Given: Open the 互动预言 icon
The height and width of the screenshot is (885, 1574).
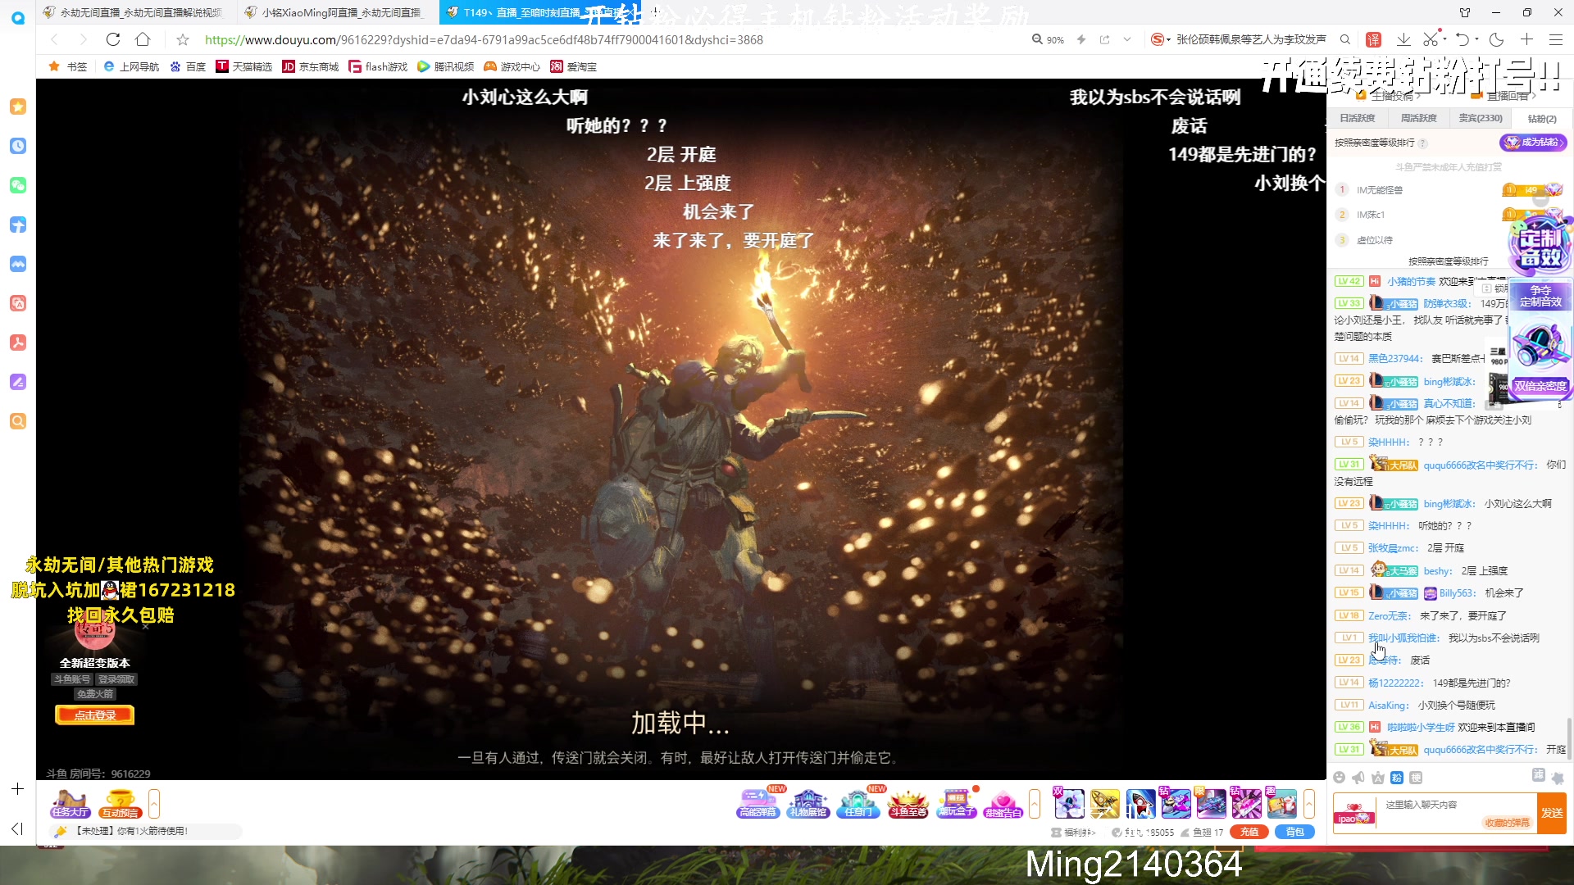Looking at the screenshot, I should click(x=120, y=803).
